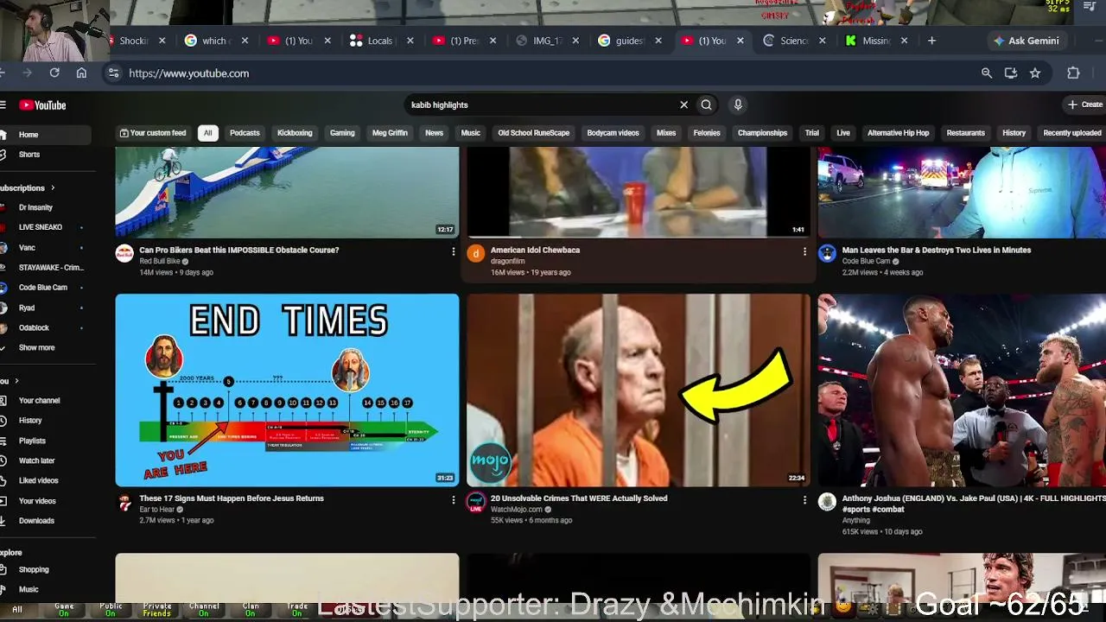The width and height of the screenshot is (1106, 622).
Task: Reload the page in the browser toolbar
Action: (54, 73)
